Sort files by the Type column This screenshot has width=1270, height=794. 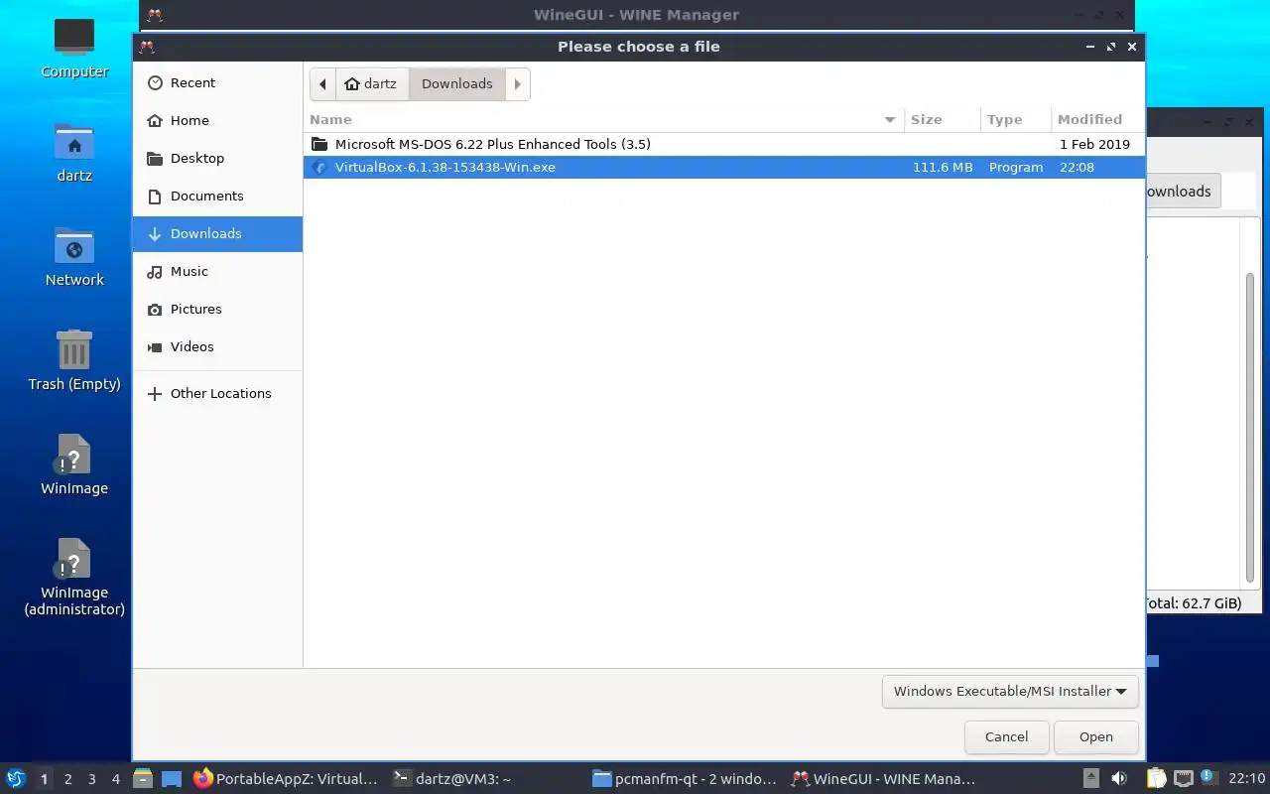(x=1015, y=119)
